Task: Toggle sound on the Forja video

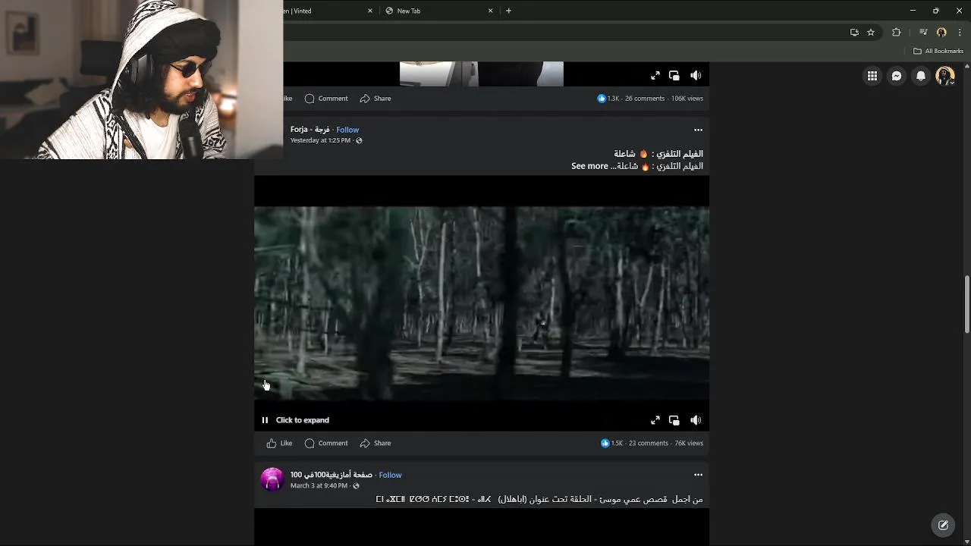Action: pyautogui.click(x=696, y=420)
